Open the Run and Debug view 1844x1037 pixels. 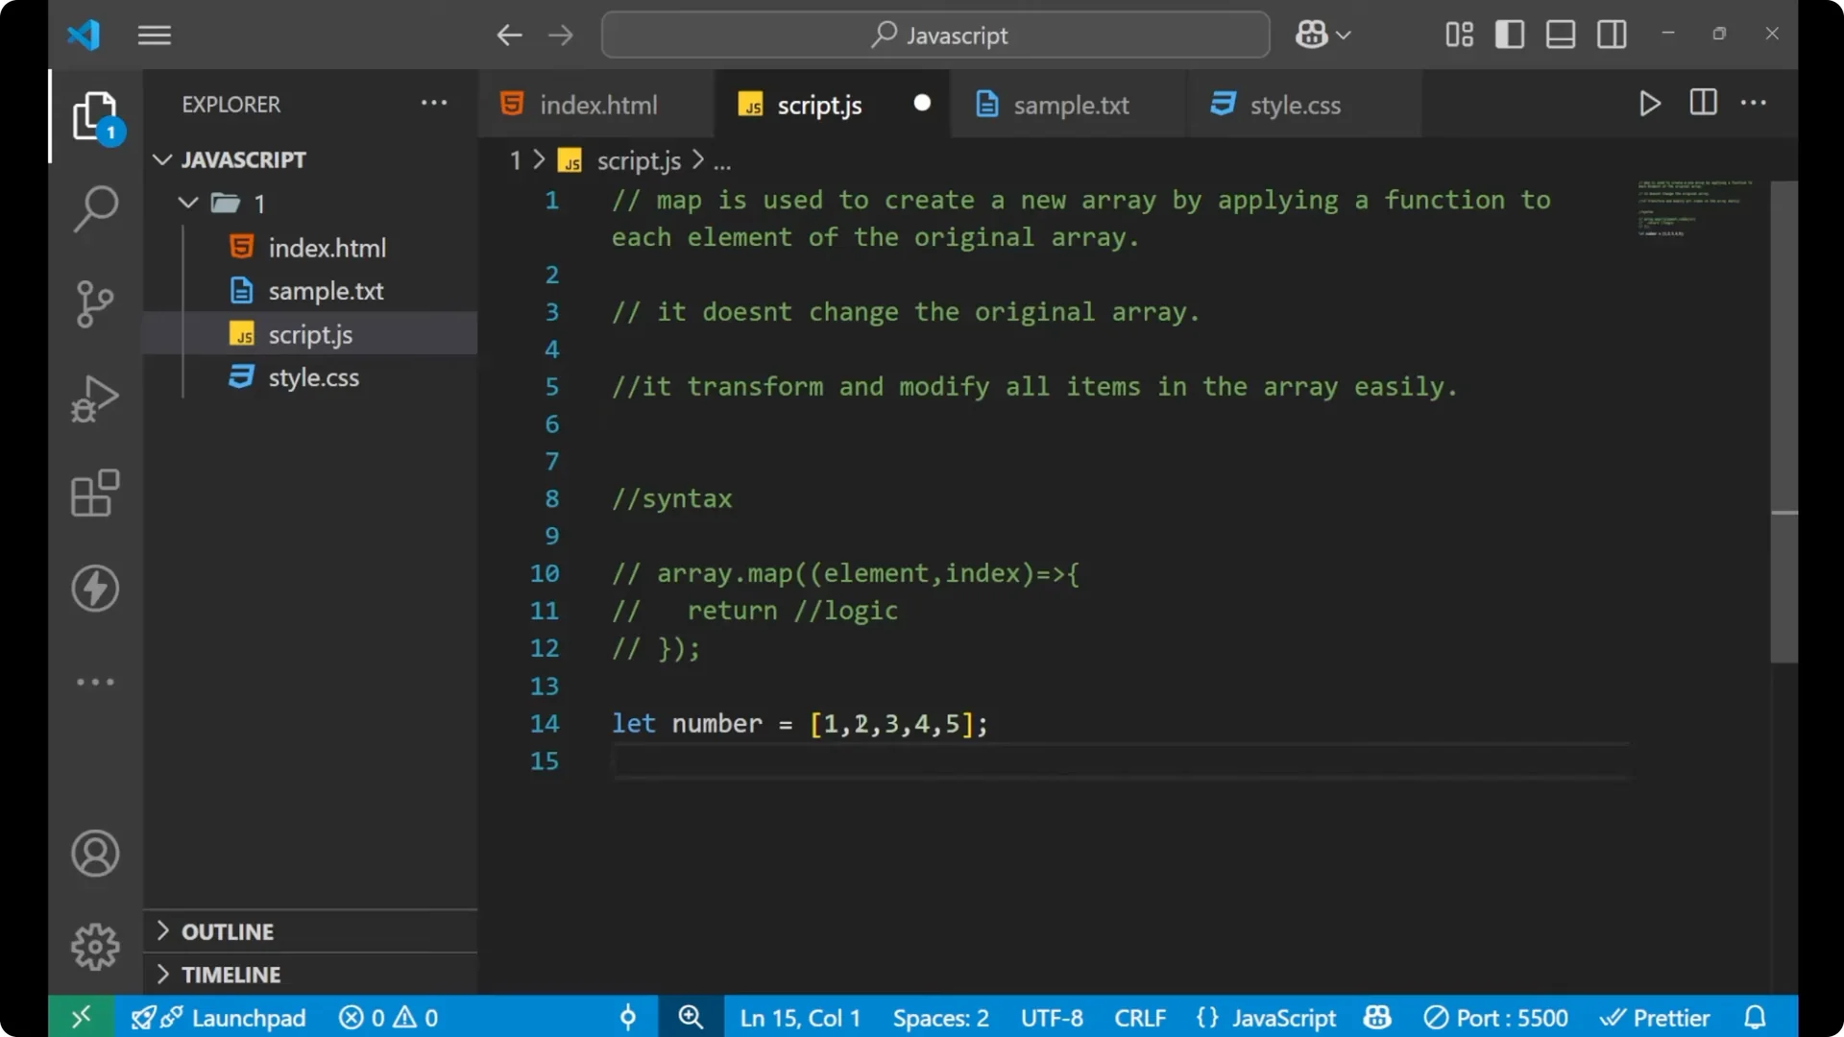pos(94,398)
